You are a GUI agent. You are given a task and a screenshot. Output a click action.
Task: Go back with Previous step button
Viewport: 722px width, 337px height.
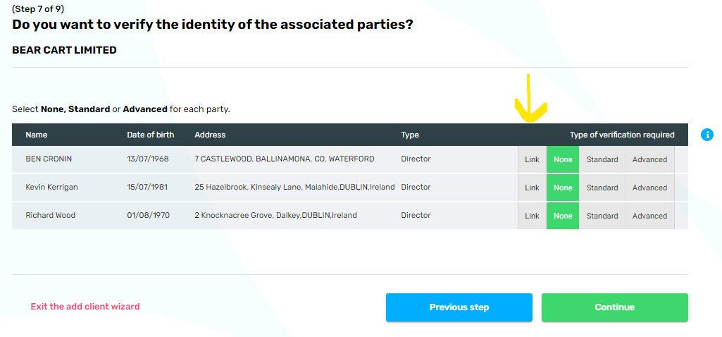459,307
